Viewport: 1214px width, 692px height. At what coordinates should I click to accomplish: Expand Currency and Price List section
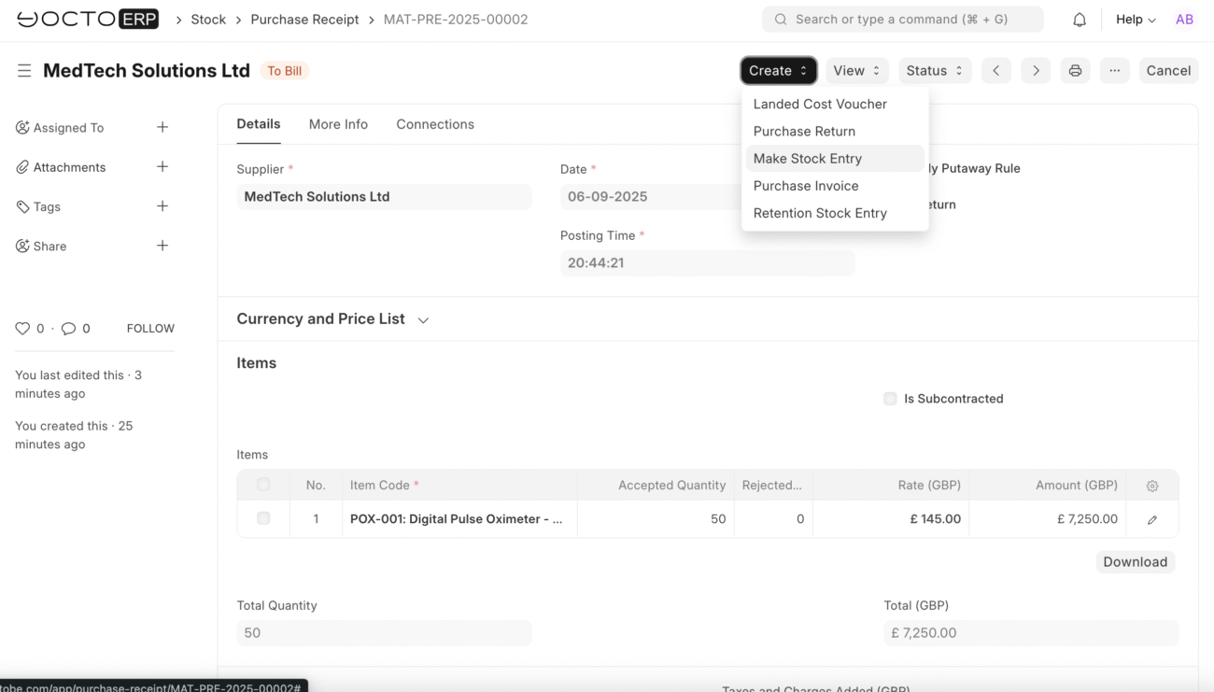[332, 319]
